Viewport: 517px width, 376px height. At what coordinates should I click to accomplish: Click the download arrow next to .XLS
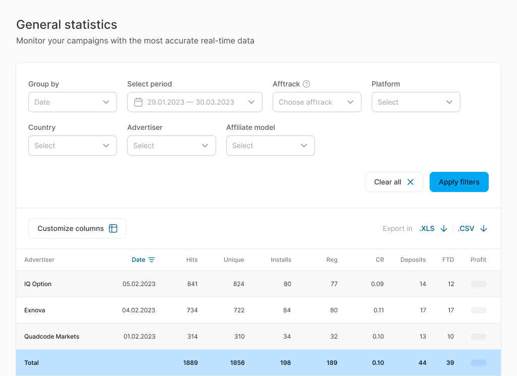coord(444,228)
